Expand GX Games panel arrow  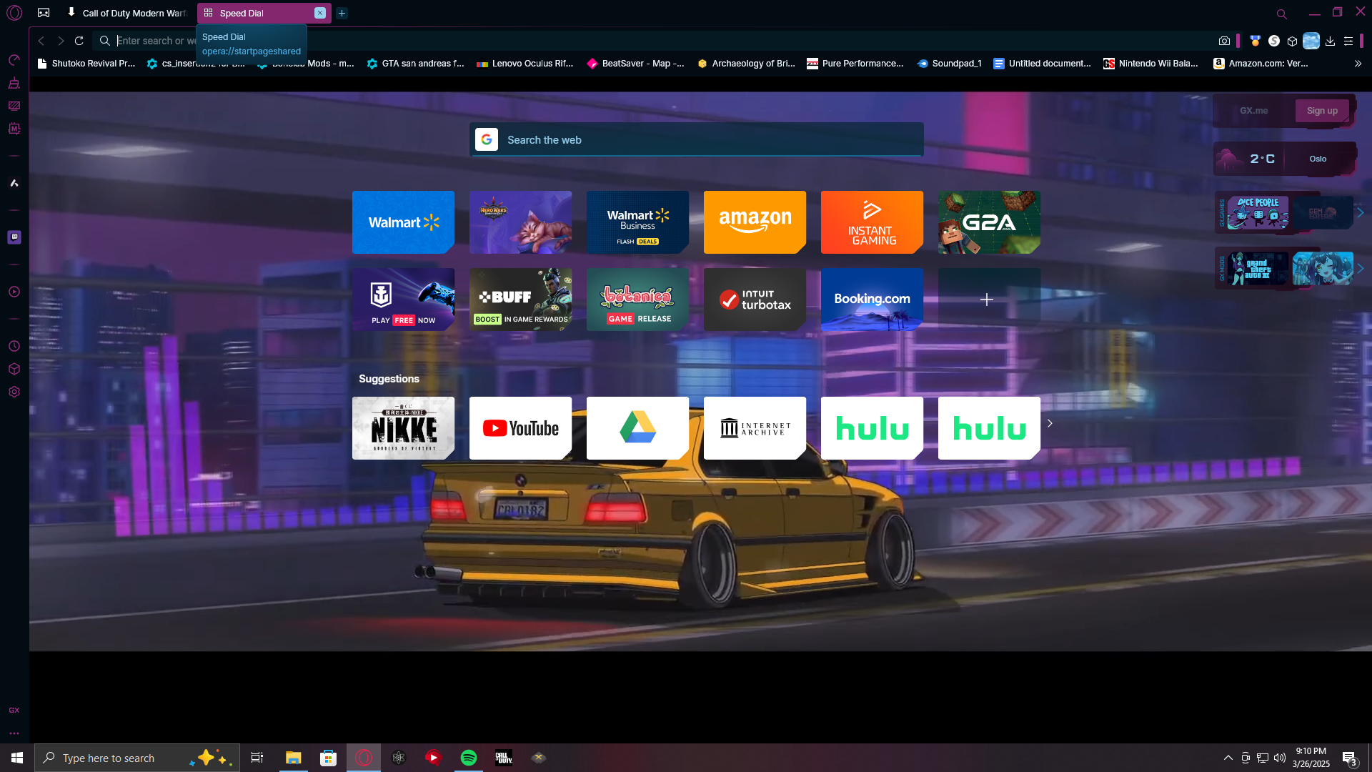1361,212
